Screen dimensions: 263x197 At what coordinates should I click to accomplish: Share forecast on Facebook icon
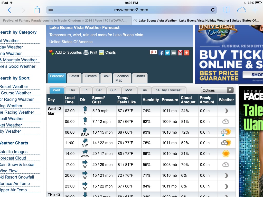pyautogui.click(x=161, y=53)
